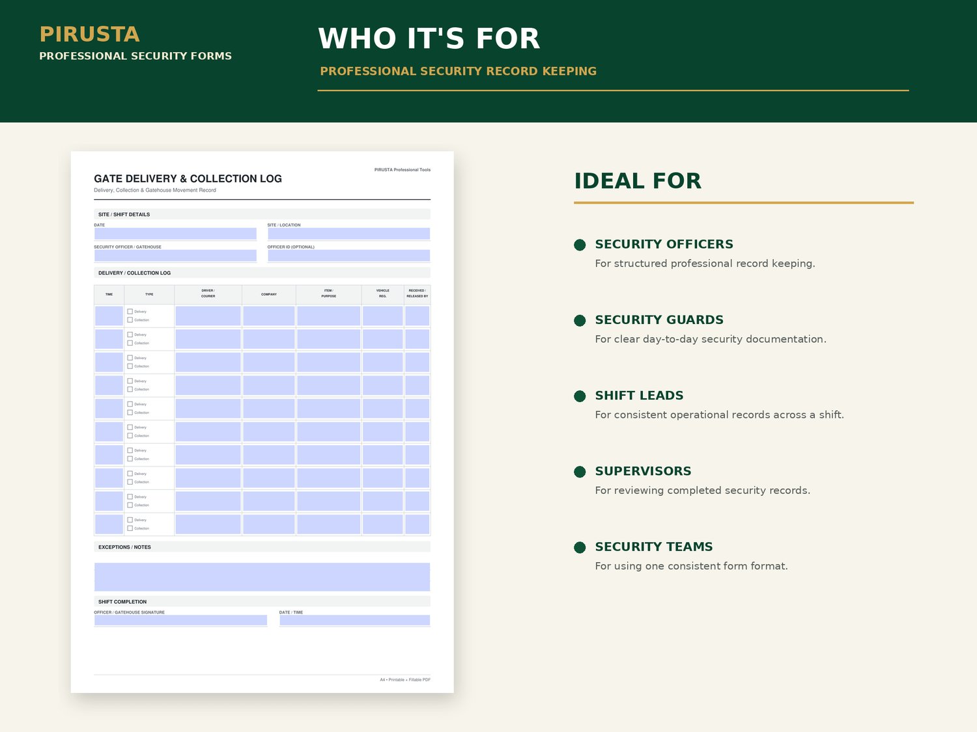This screenshot has height=732, width=977.
Task: Select the SHIFT LEADS heading
Action: 639,396
